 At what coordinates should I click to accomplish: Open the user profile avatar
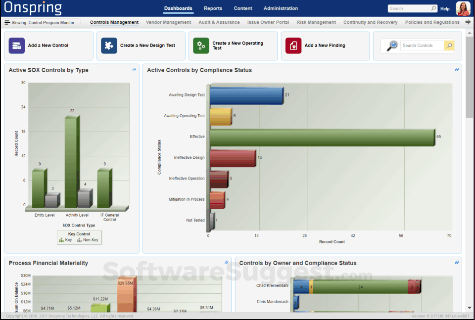tap(463, 8)
